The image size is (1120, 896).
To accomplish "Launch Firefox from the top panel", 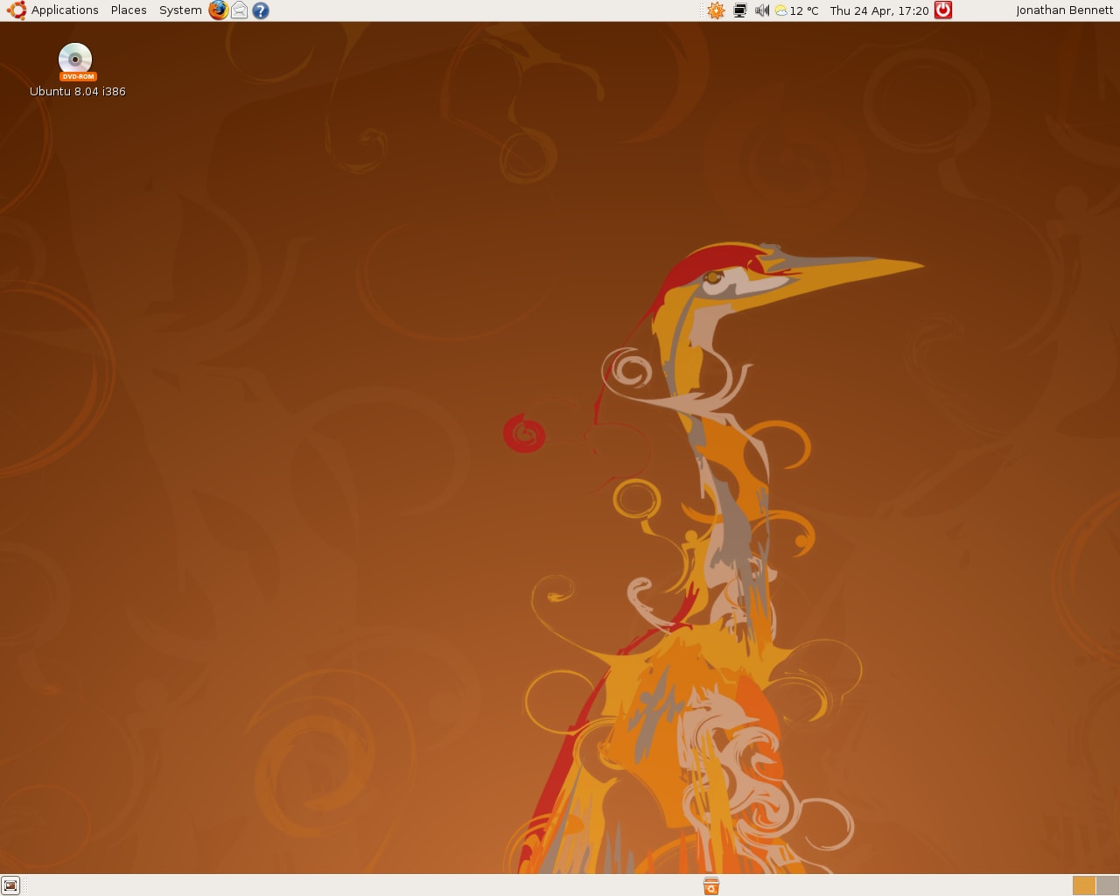I will [x=218, y=10].
